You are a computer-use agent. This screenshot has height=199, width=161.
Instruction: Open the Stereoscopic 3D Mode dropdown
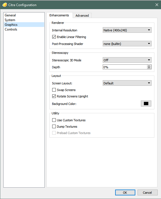[127, 60]
